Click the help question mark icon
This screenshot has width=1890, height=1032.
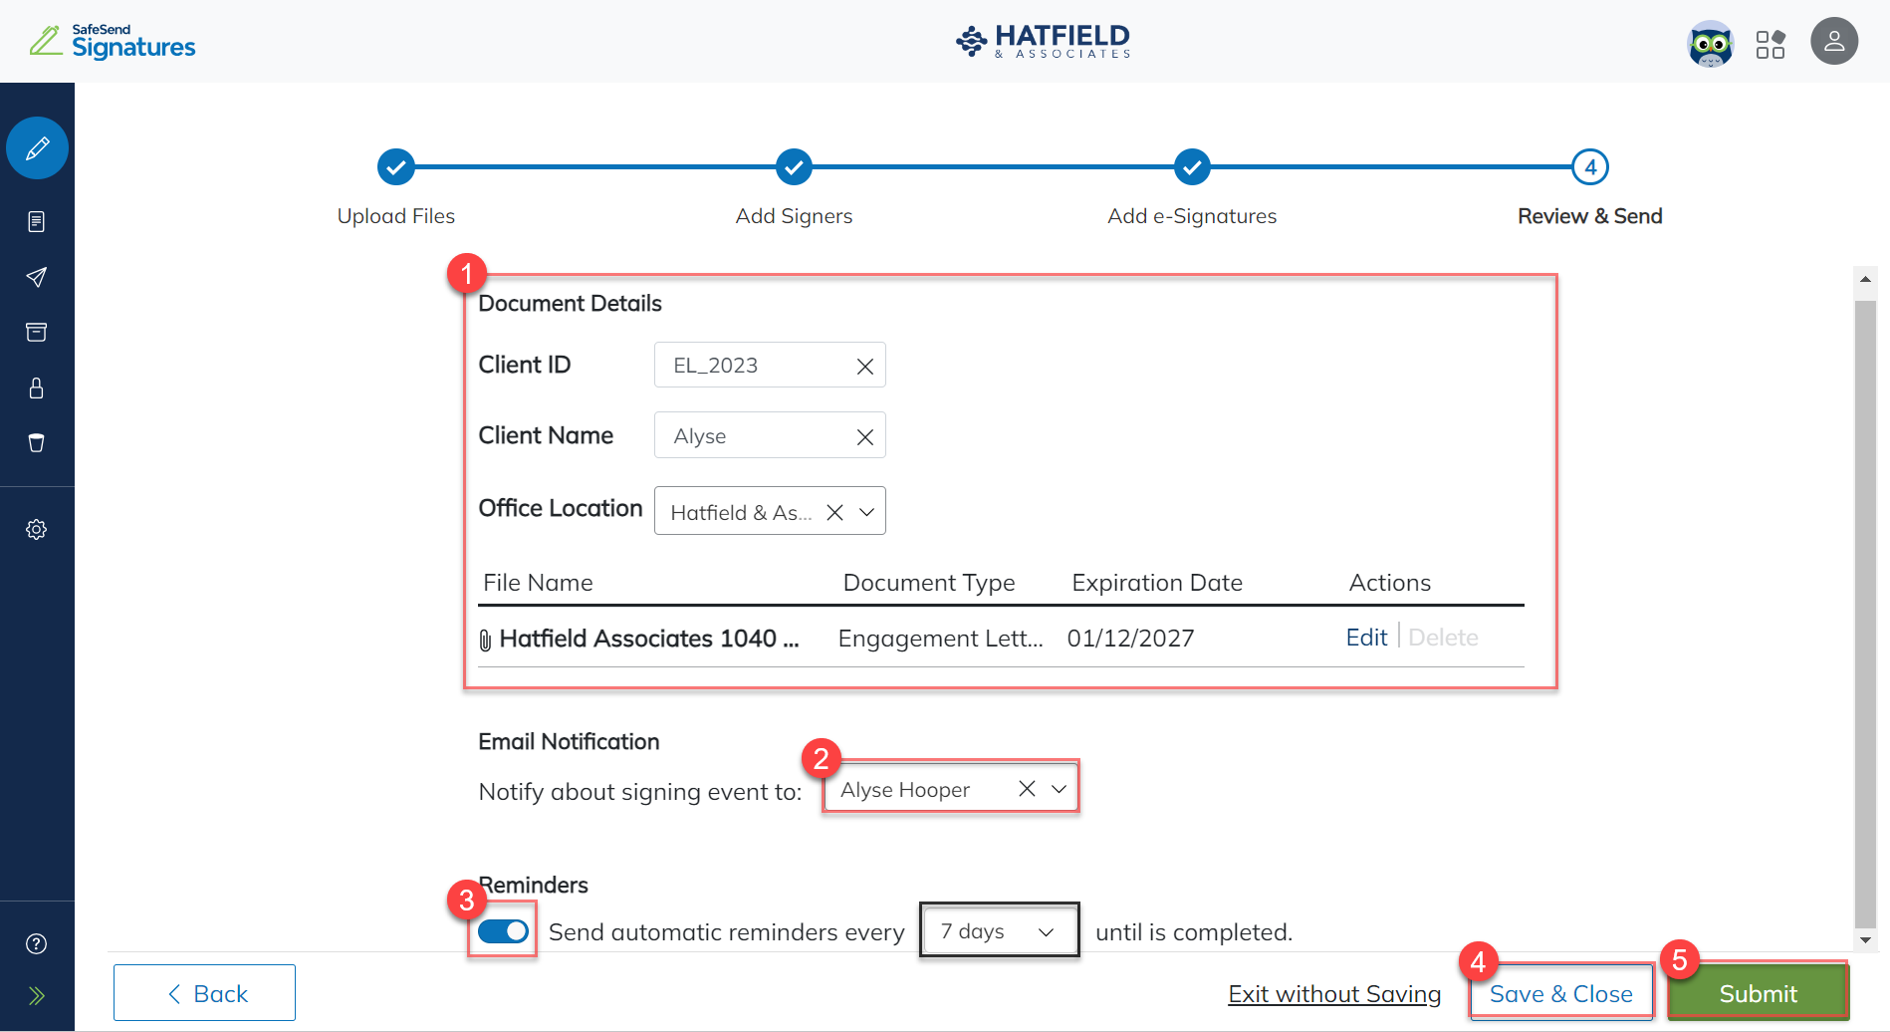click(37, 942)
